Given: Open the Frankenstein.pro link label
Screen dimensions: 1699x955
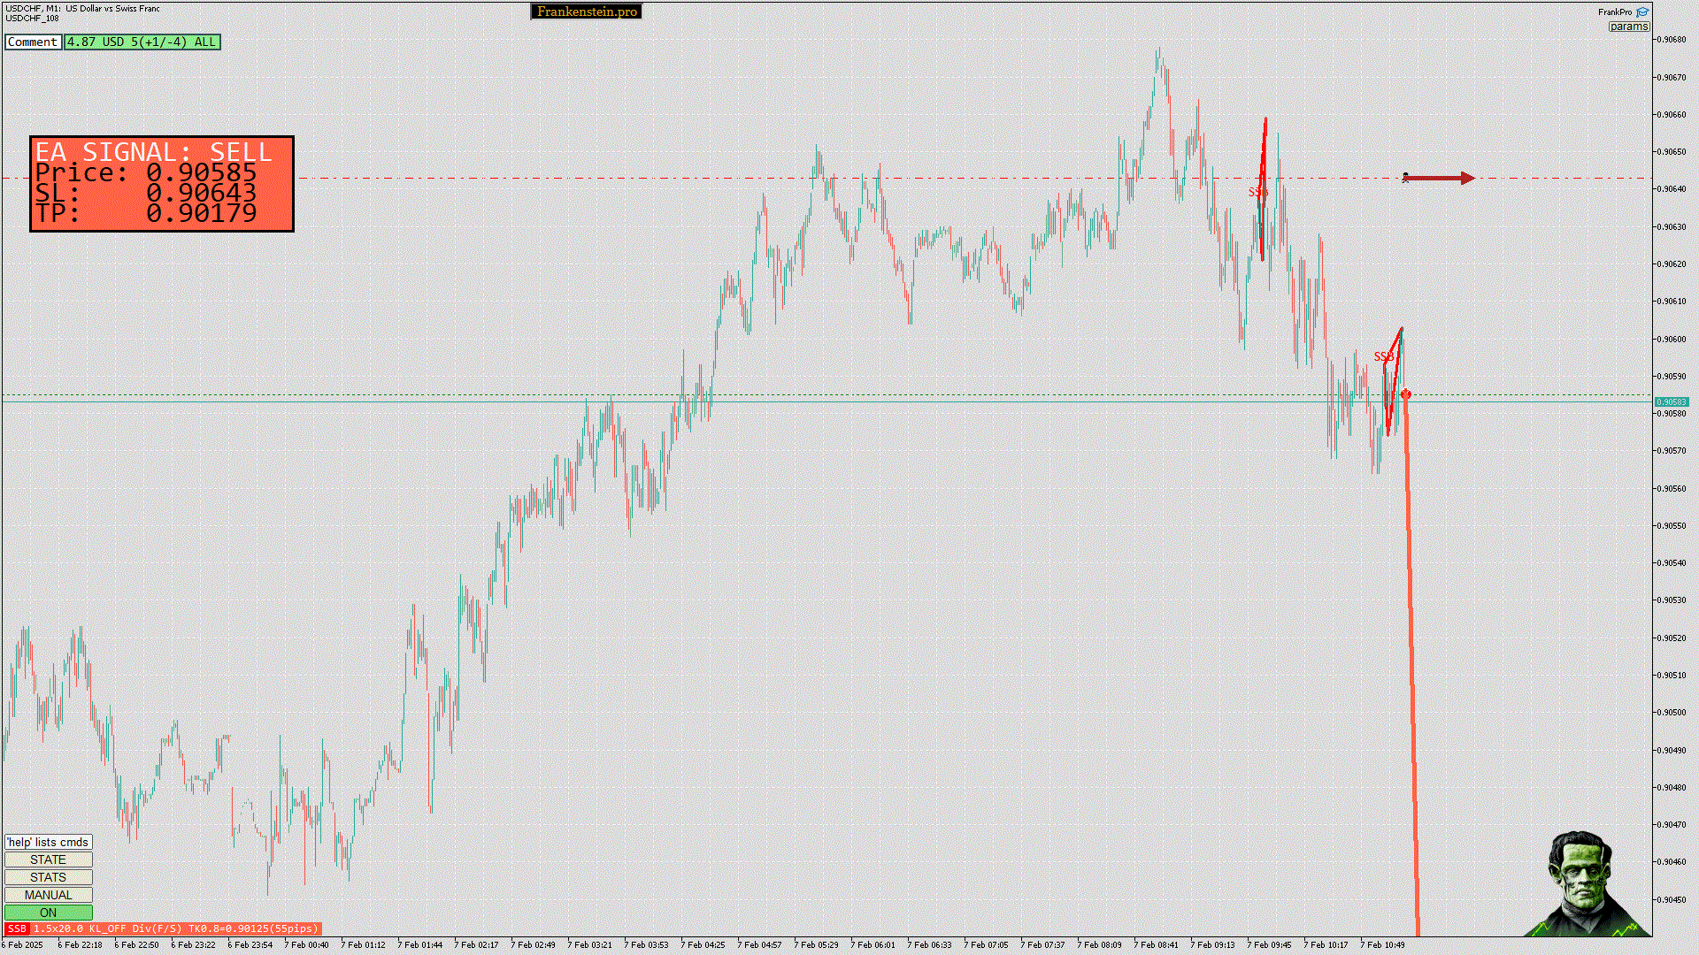Looking at the screenshot, I should pyautogui.click(x=586, y=11).
